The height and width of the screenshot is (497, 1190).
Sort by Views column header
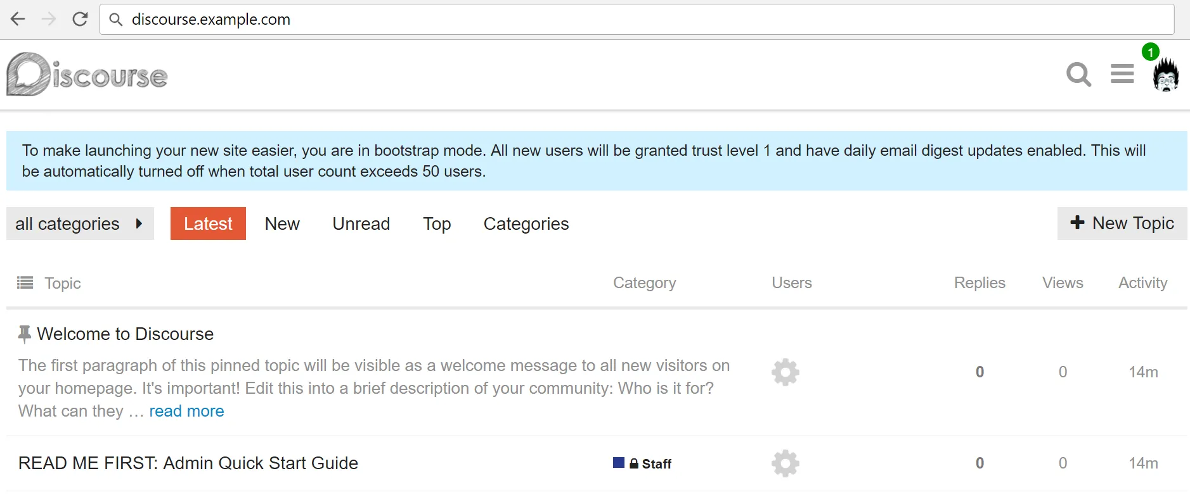[1063, 282]
